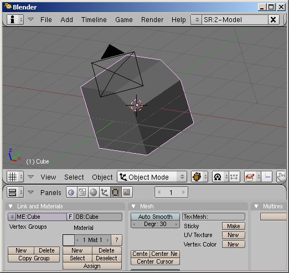Open the Buttons window type selector

15,192
